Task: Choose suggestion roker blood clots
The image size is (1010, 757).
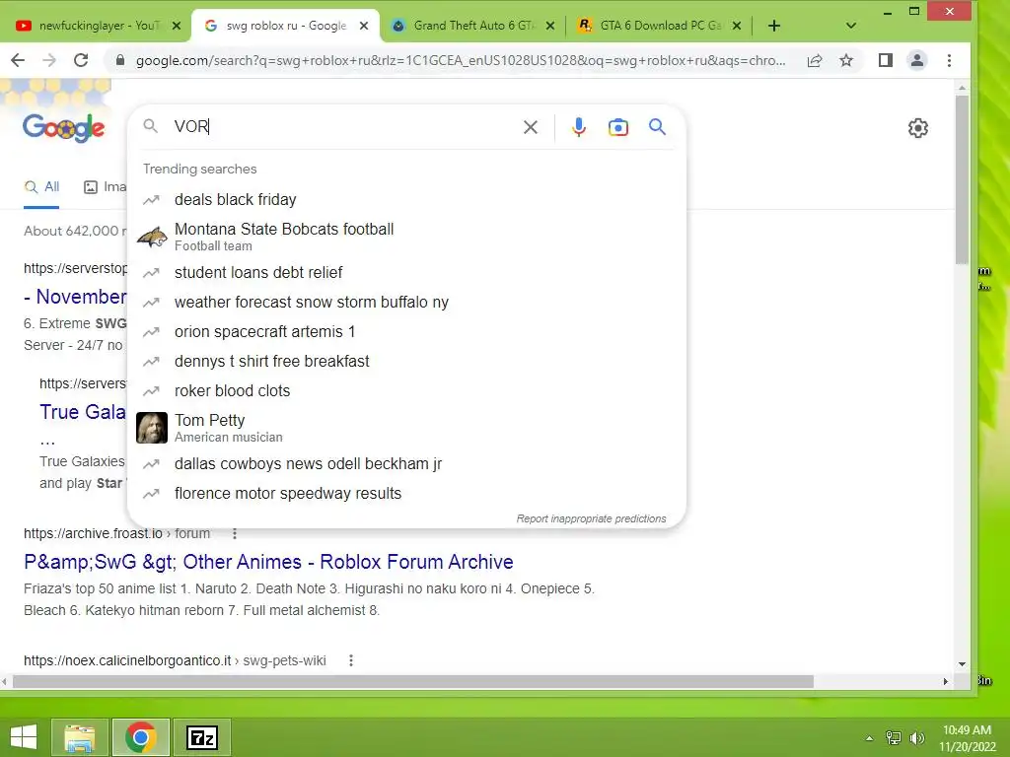Action: coord(406,390)
